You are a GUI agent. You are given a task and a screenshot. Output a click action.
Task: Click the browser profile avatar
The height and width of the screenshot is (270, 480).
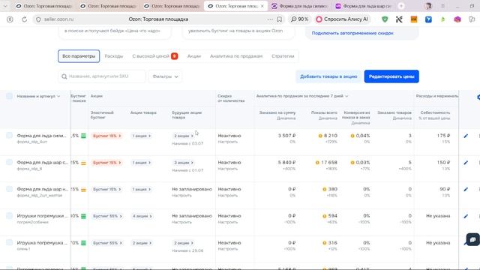coord(428,6)
